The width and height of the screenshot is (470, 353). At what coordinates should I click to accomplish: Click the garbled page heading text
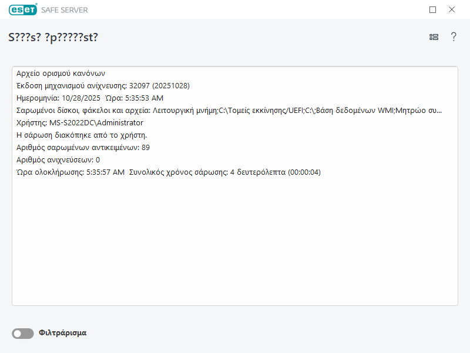point(53,37)
